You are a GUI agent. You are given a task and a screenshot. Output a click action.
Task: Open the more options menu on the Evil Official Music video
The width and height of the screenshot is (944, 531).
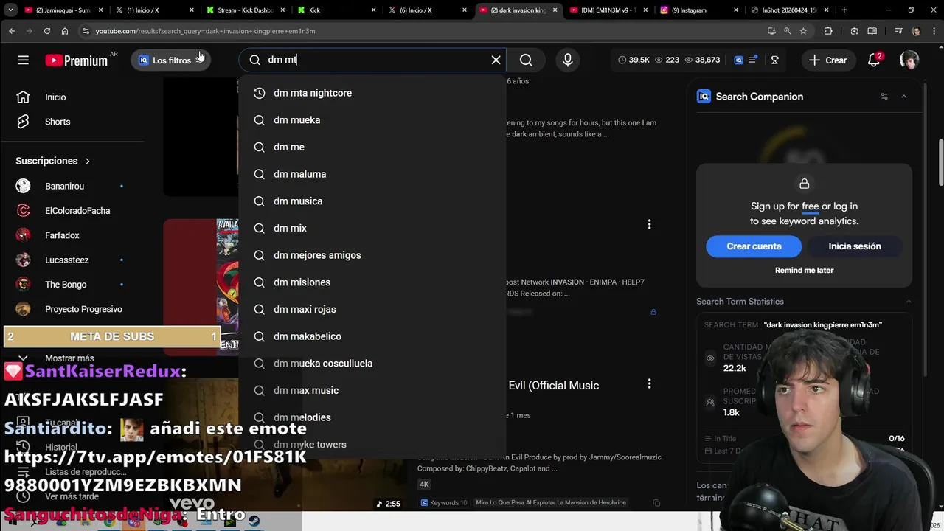point(649,383)
